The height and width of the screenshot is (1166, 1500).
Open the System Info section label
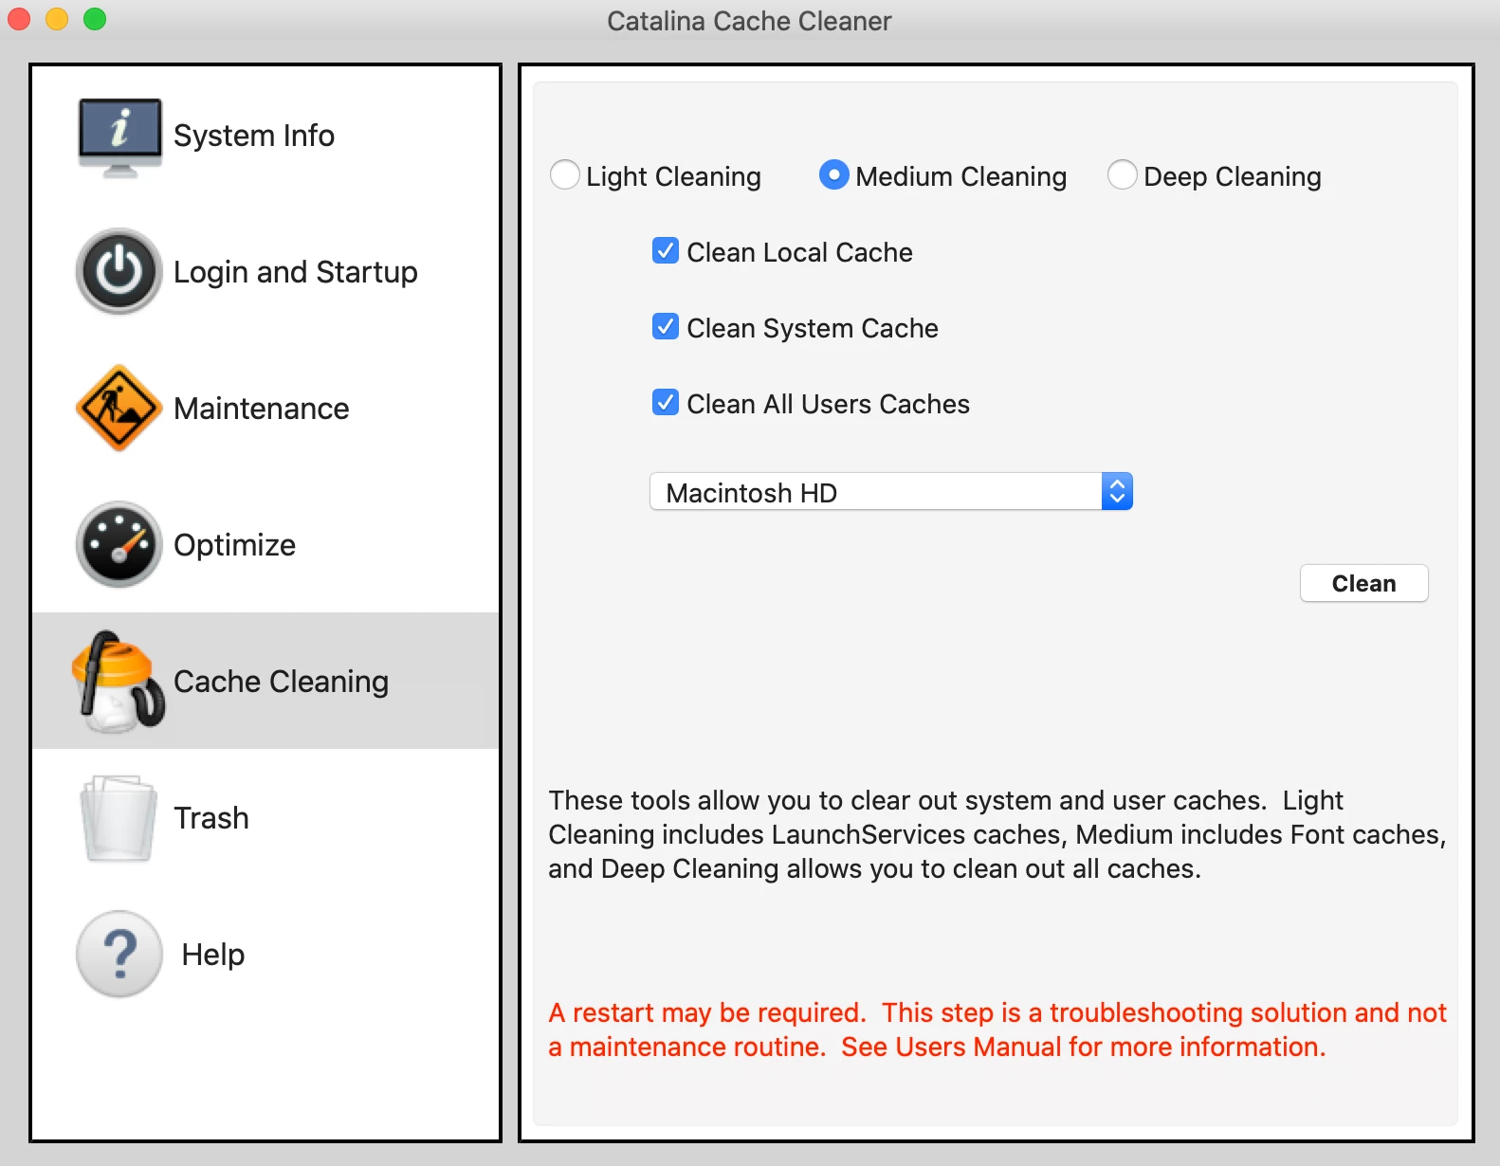coord(254,136)
